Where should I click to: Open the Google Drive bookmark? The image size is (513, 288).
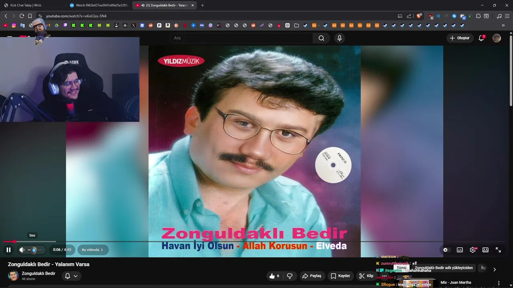(57, 25)
